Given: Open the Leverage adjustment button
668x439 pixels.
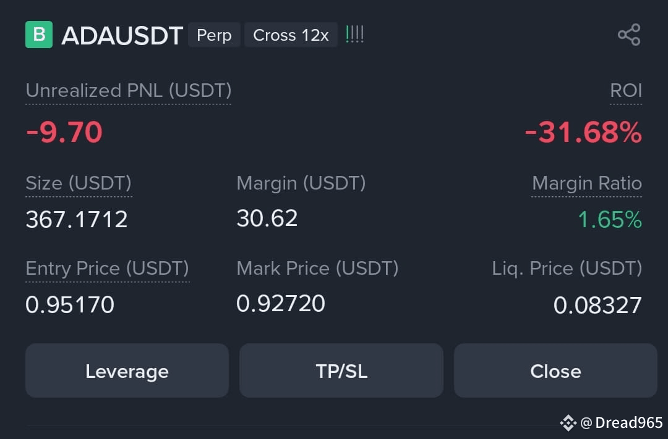Looking at the screenshot, I should click(x=127, y=370).
